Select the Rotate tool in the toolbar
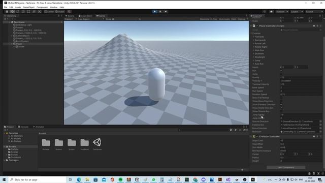This screenshot has height=183, width=325. (18, 12)
